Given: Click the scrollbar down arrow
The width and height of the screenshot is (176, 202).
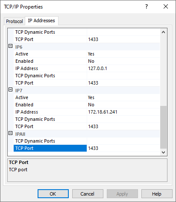Looking at the screenshot, I should point(163,152).
